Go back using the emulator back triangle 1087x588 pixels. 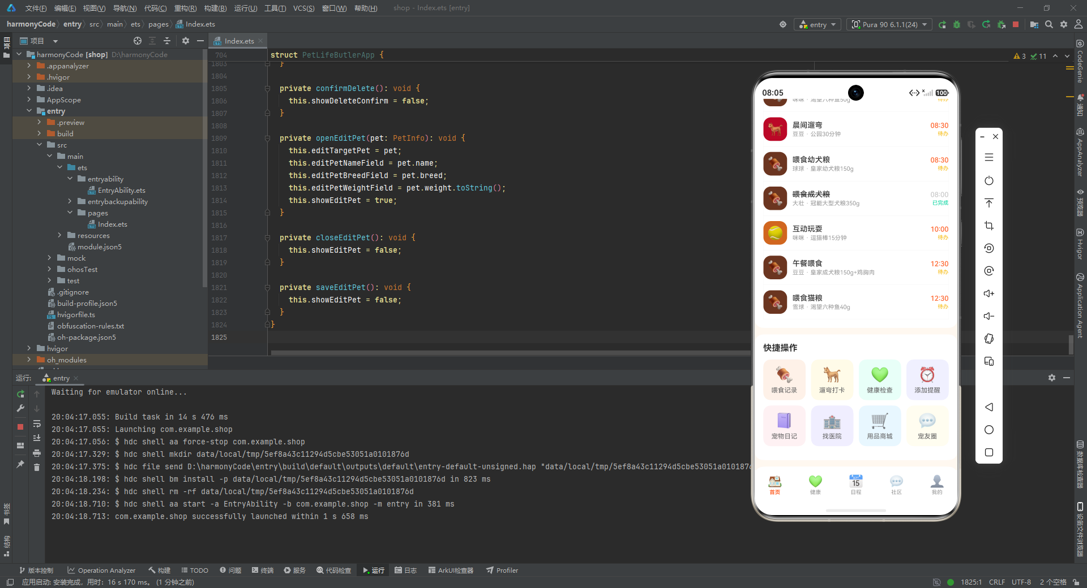(989, 407)
